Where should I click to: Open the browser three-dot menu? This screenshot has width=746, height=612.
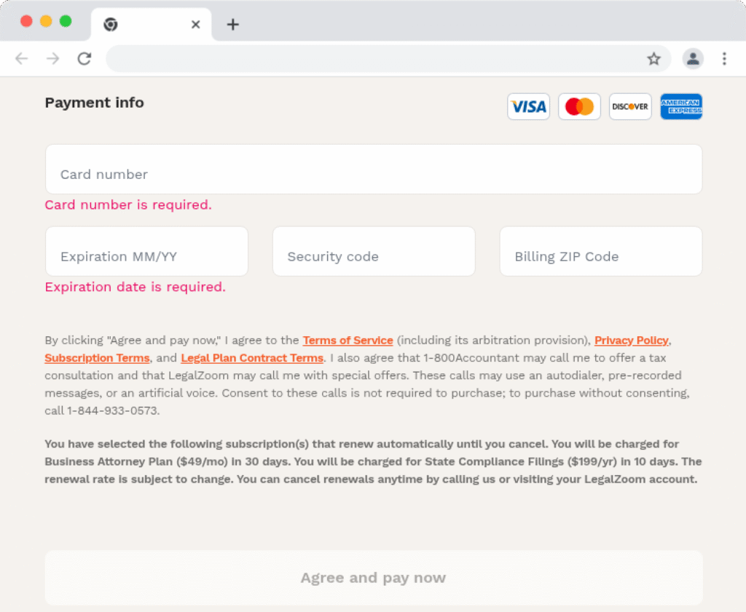(725, 58)
